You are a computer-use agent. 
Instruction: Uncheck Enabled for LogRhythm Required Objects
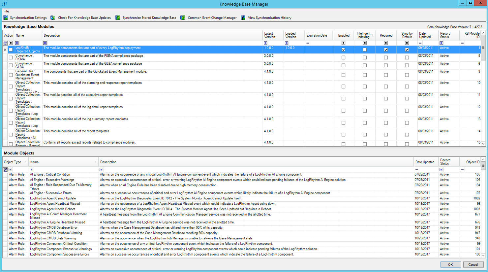click(x=344, y=50)
